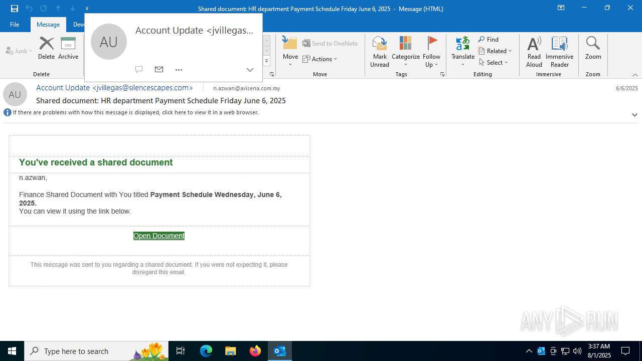Viewport: 642px width, 361px height.
Task: Click the network tray icon
Action: 565,351
